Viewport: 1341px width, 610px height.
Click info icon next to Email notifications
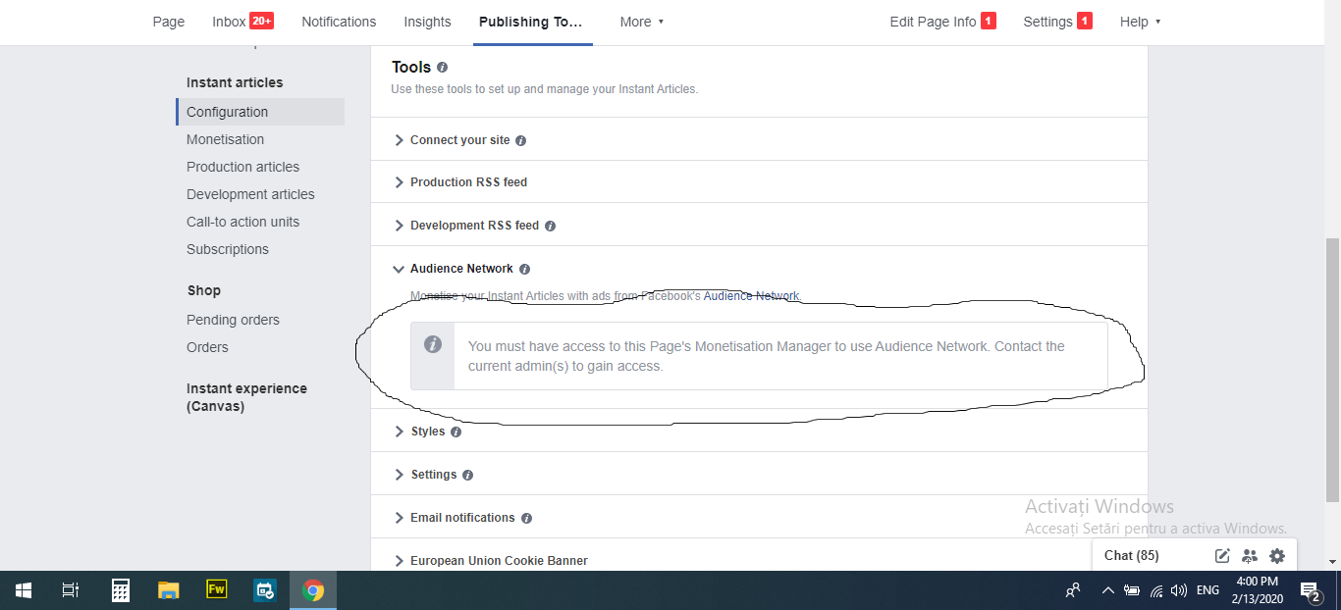point(526,518)
